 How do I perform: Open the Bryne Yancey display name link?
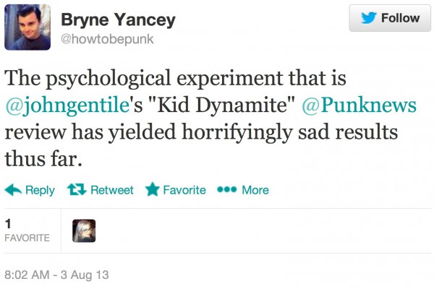click(x=119, y=20)
